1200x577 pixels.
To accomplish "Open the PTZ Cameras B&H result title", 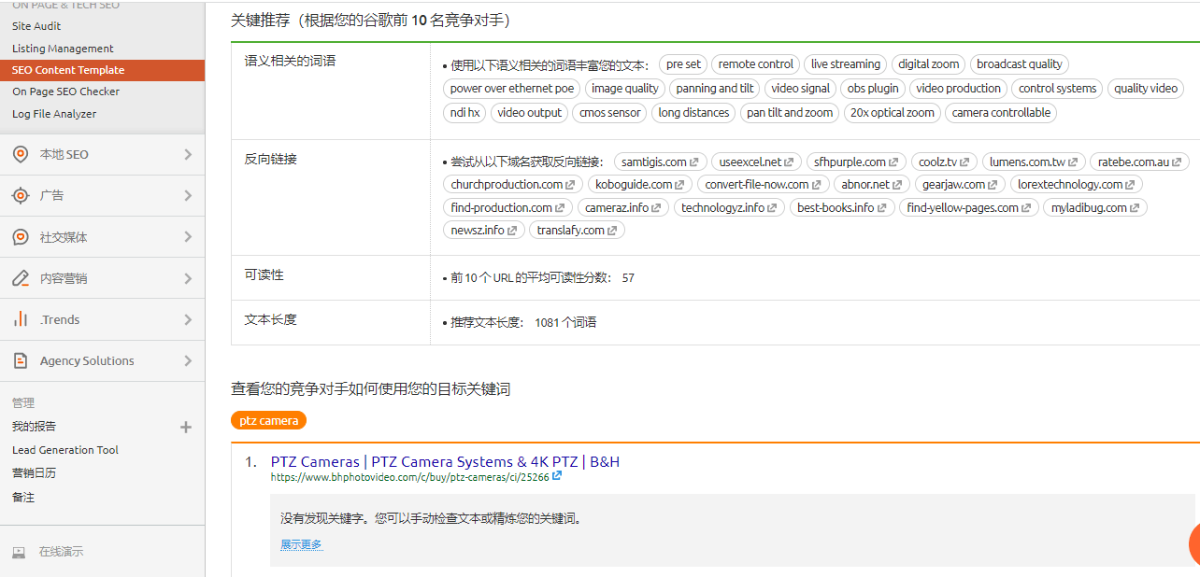I will click(x=445, y=461).
